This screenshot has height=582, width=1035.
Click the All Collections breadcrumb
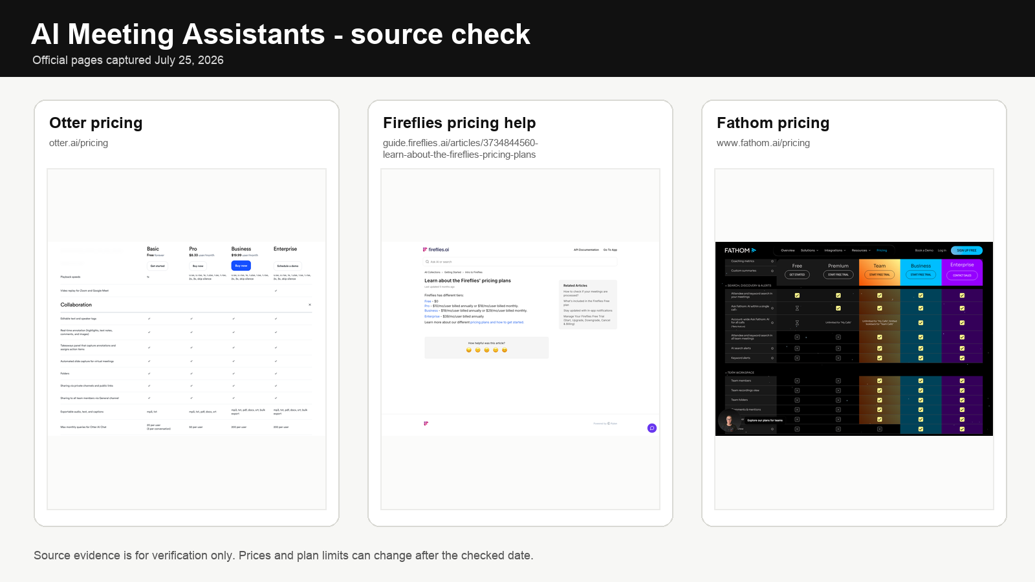point(432,272)
